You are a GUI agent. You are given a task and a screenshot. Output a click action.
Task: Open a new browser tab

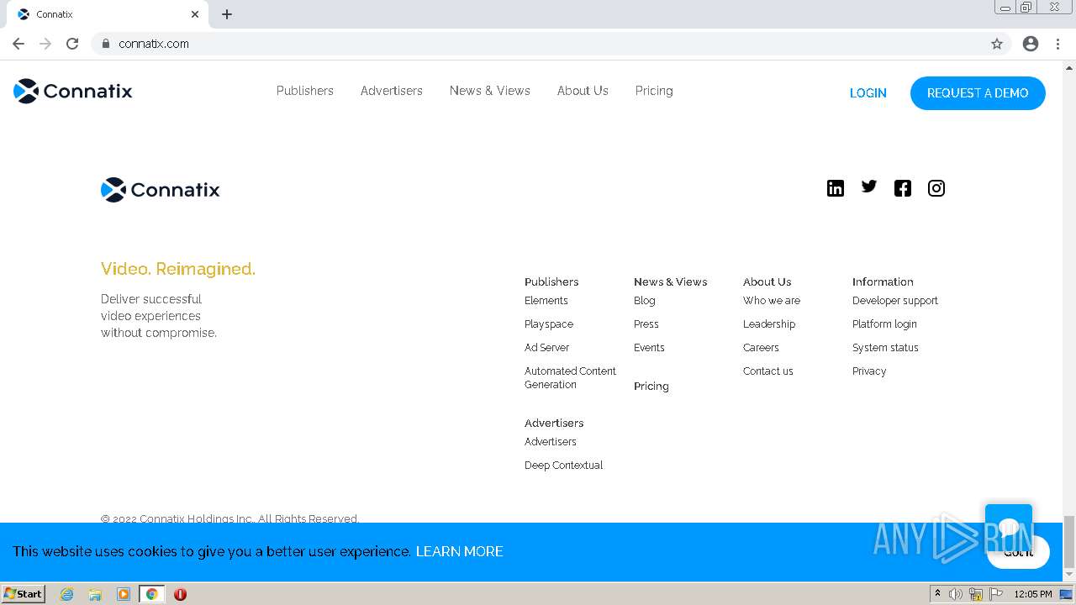(227, 14)
